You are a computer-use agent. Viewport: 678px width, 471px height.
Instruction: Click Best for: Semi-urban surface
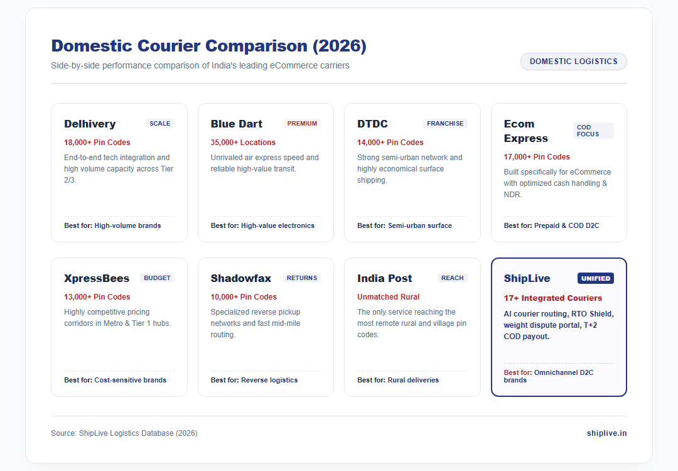tap(404, 225)
